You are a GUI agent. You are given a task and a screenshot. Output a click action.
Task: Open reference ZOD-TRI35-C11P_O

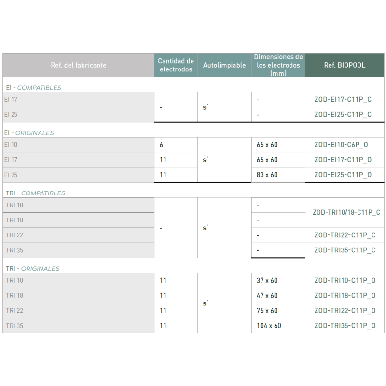(345, 326)
